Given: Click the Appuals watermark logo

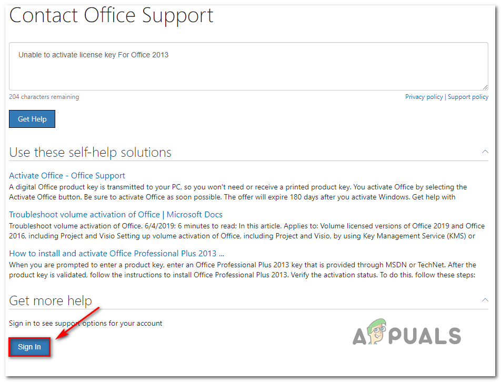Looking at the screenshot, I should click(407, 333).
